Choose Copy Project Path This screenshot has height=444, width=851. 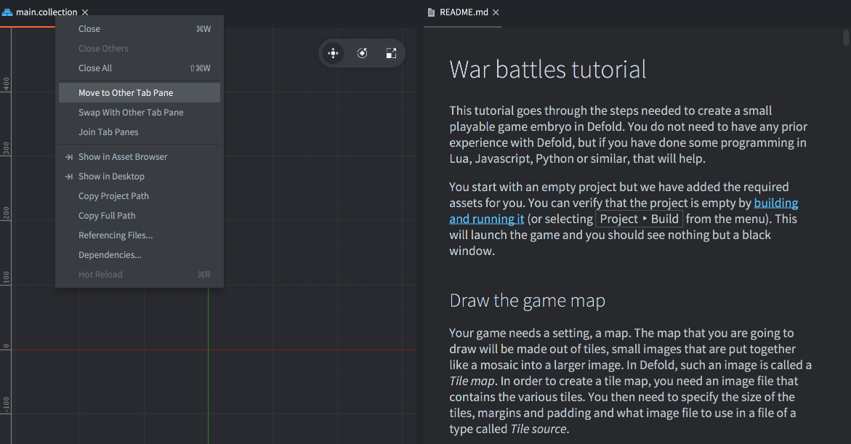pyautogui.click(x=113, y=196)
